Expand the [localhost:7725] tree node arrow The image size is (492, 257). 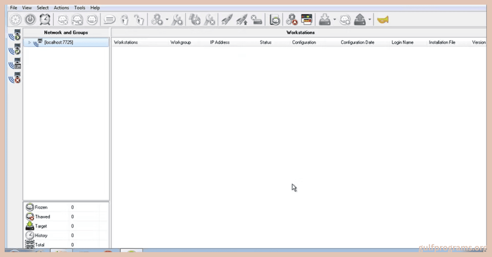pos(30,43)
